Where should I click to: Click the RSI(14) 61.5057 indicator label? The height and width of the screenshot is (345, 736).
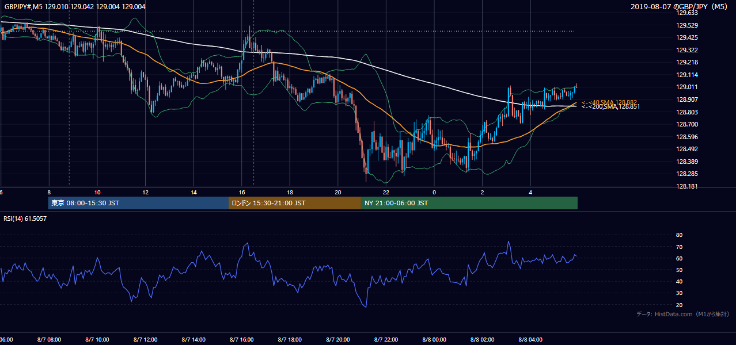coord(25,218)
